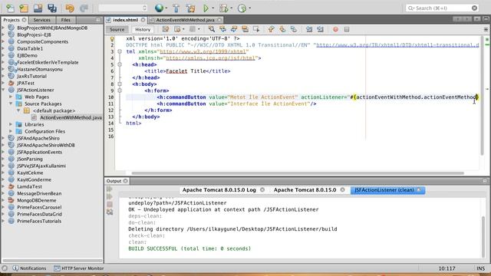Click the Find Previous Occurrence icon
491x276 pixels.
[x=223, y=29]
